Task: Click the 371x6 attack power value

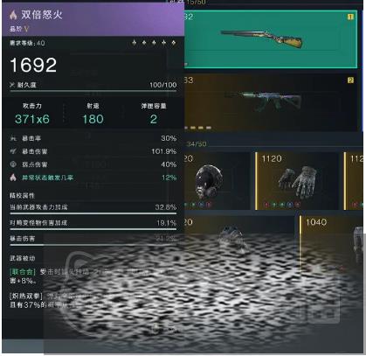Action: pyautogui.click(x=32, y=119)
